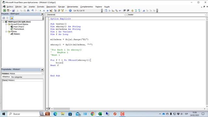Click the Full Module View button
The height and width of the screenshot is (117, 208).
point(49,109)
